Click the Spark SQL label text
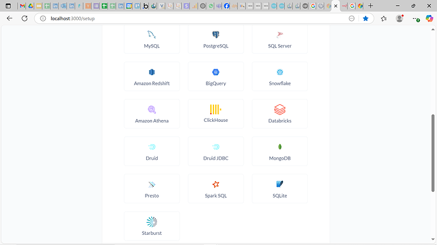The image size is (437, 245). [216, 196]
